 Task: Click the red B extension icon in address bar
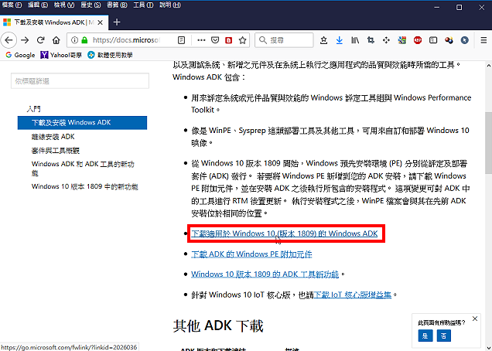click(229, 40)
